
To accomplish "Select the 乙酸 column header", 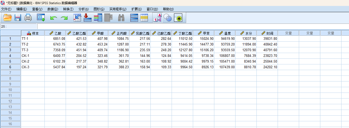I will pos(55,33).
